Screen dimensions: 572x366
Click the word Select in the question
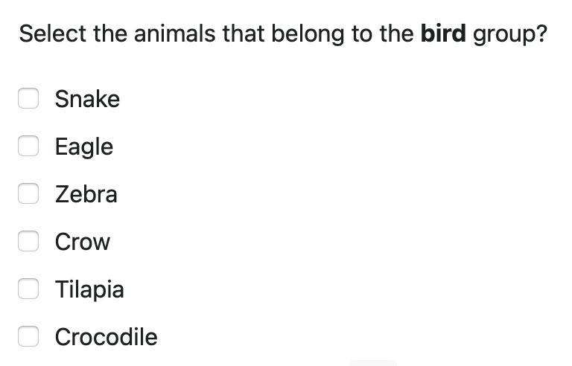click(x=52, y=33)
